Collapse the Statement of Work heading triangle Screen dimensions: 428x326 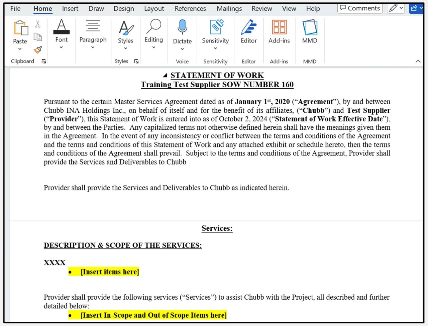click(x=165, y=76)
